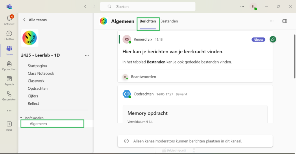
Task: Open the Class Notebook item
Action: coord(41,74)
